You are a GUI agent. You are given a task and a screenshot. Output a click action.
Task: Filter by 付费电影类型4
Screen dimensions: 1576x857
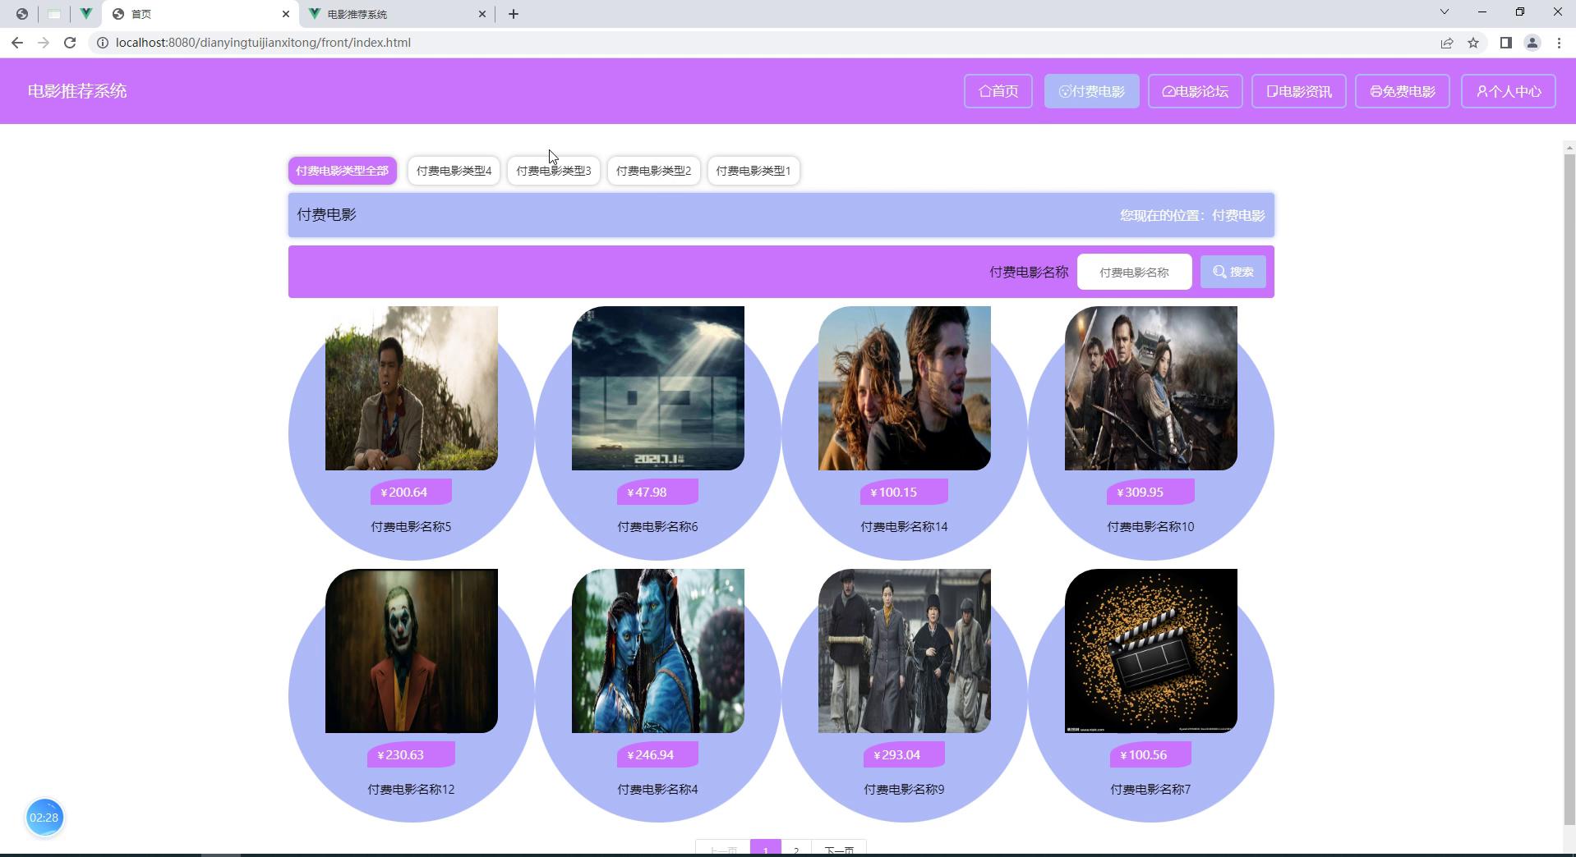click(454, 171)
